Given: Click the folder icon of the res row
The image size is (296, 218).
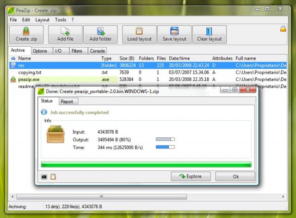Looking at the screenshot, I should (x=13, y=65).
